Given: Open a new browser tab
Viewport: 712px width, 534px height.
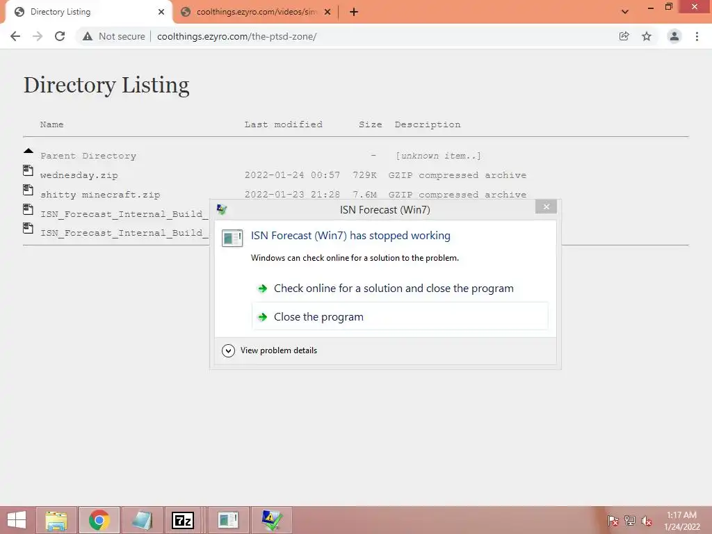Looking at the screenshot, I should tap(354, 13).
